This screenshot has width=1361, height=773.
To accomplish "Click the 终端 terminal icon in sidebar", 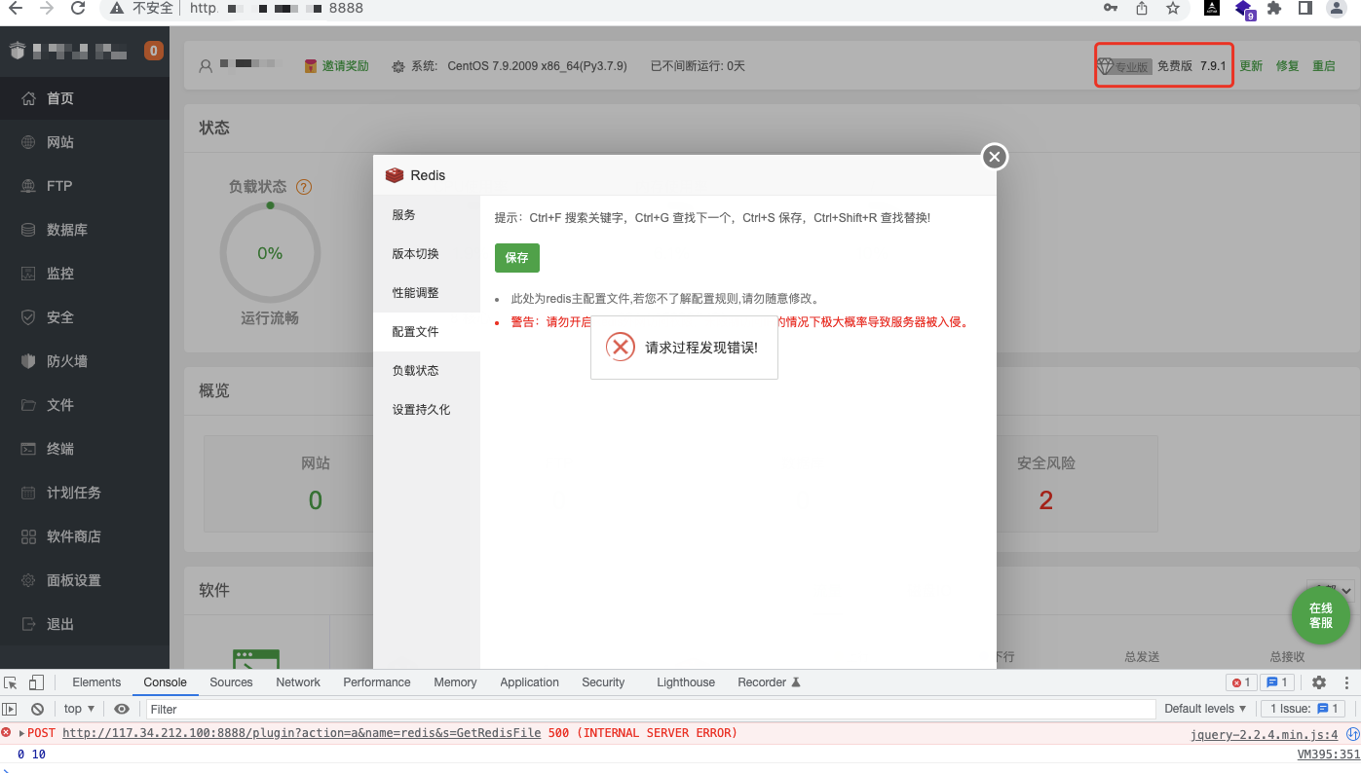I will tap(28, 449).
